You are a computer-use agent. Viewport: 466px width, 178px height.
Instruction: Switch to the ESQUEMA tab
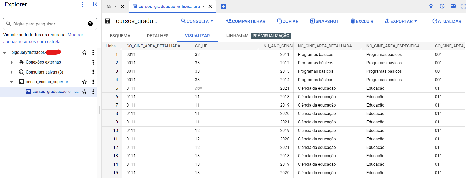tap(120, 36)
